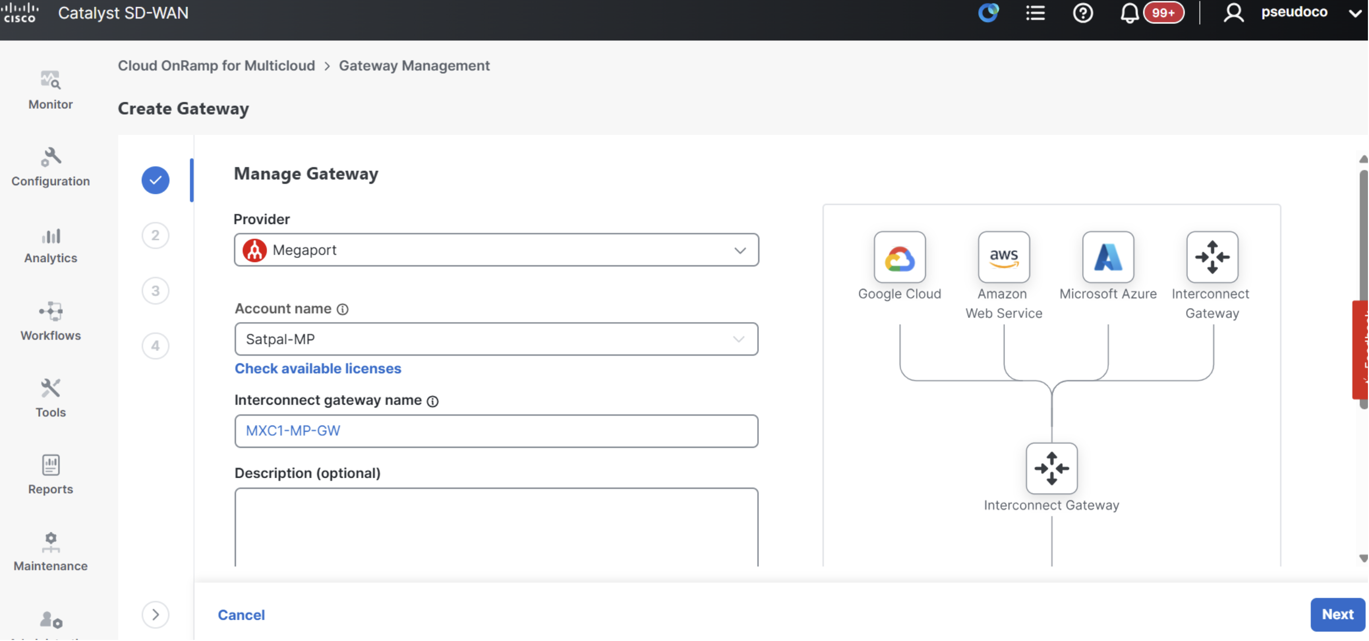Click the completed step one checkmark
The width and height of the screenshot is (1369, 641).
[x=155, y=180]
